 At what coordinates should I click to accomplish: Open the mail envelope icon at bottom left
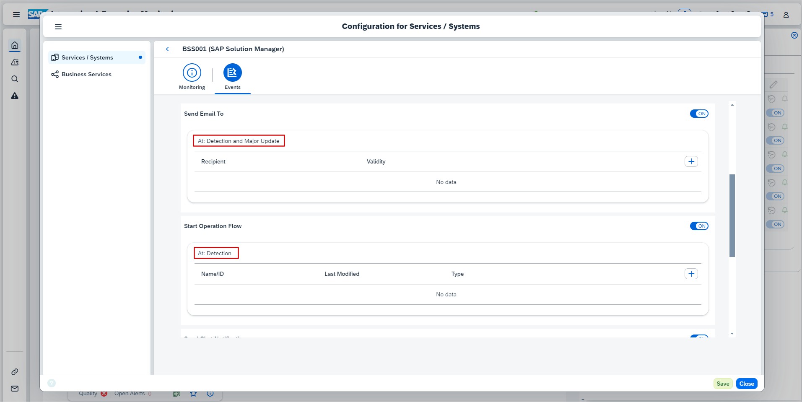coord(15,389)
